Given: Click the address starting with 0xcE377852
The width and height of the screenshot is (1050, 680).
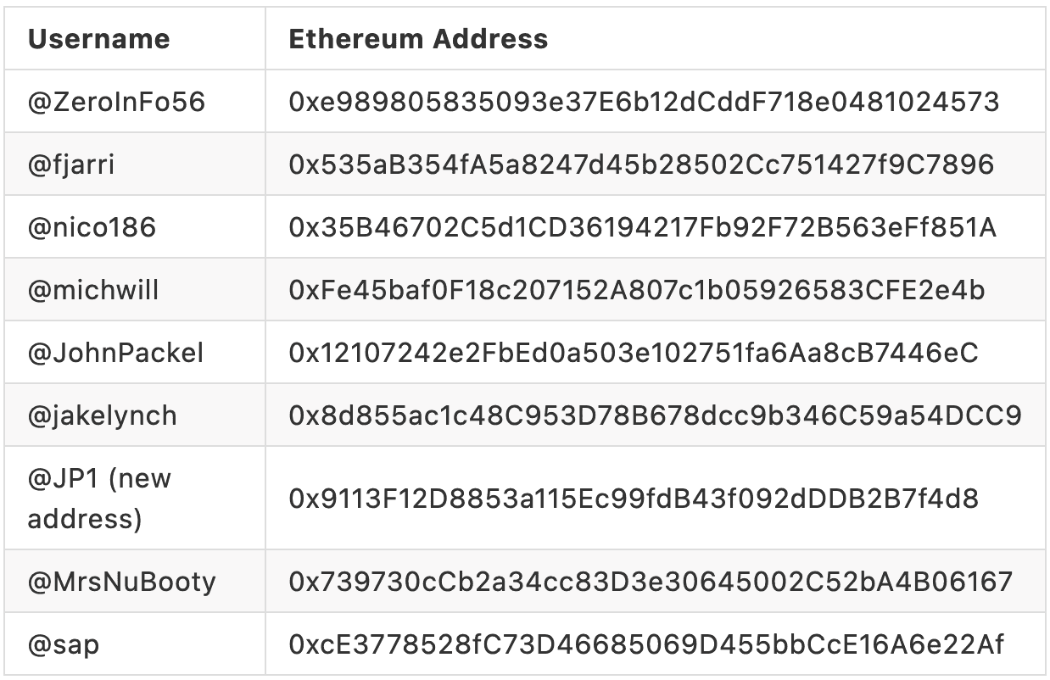Looking at the screenshot, I should [646, 644].
